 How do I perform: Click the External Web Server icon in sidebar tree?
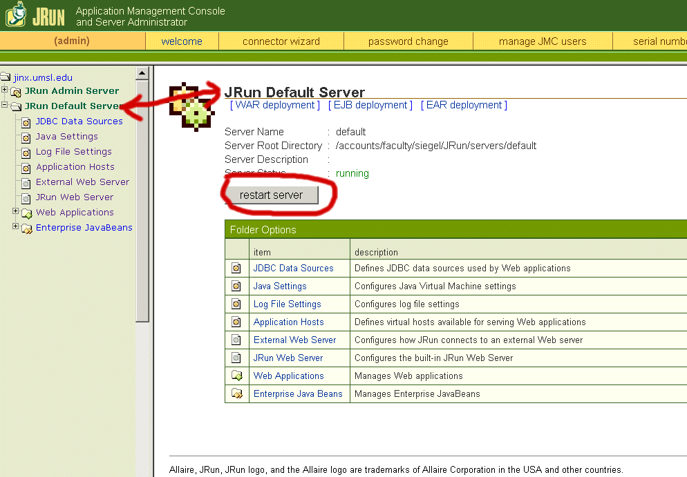[26, 183]
